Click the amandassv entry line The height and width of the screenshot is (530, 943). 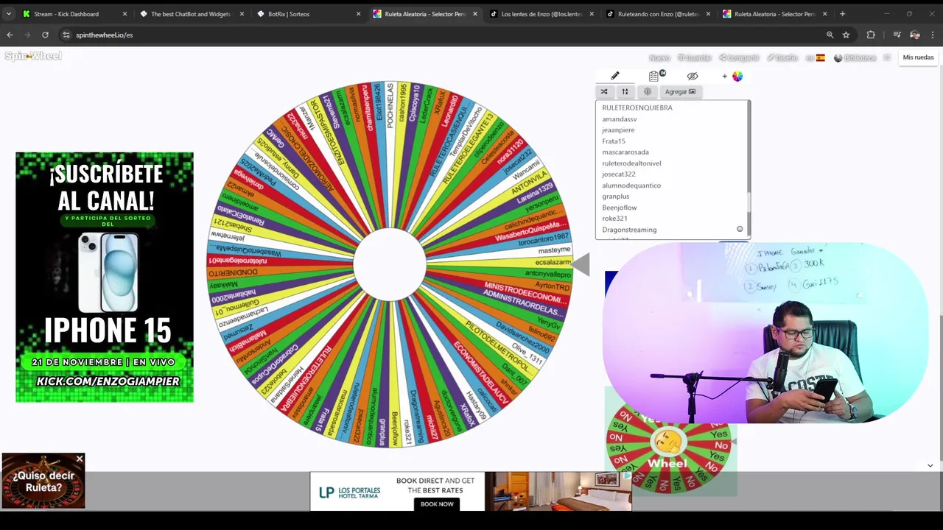pyautogui.click(x=620, y=119)
